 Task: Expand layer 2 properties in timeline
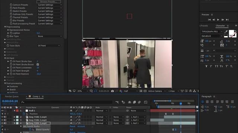(x=15, y=117)
